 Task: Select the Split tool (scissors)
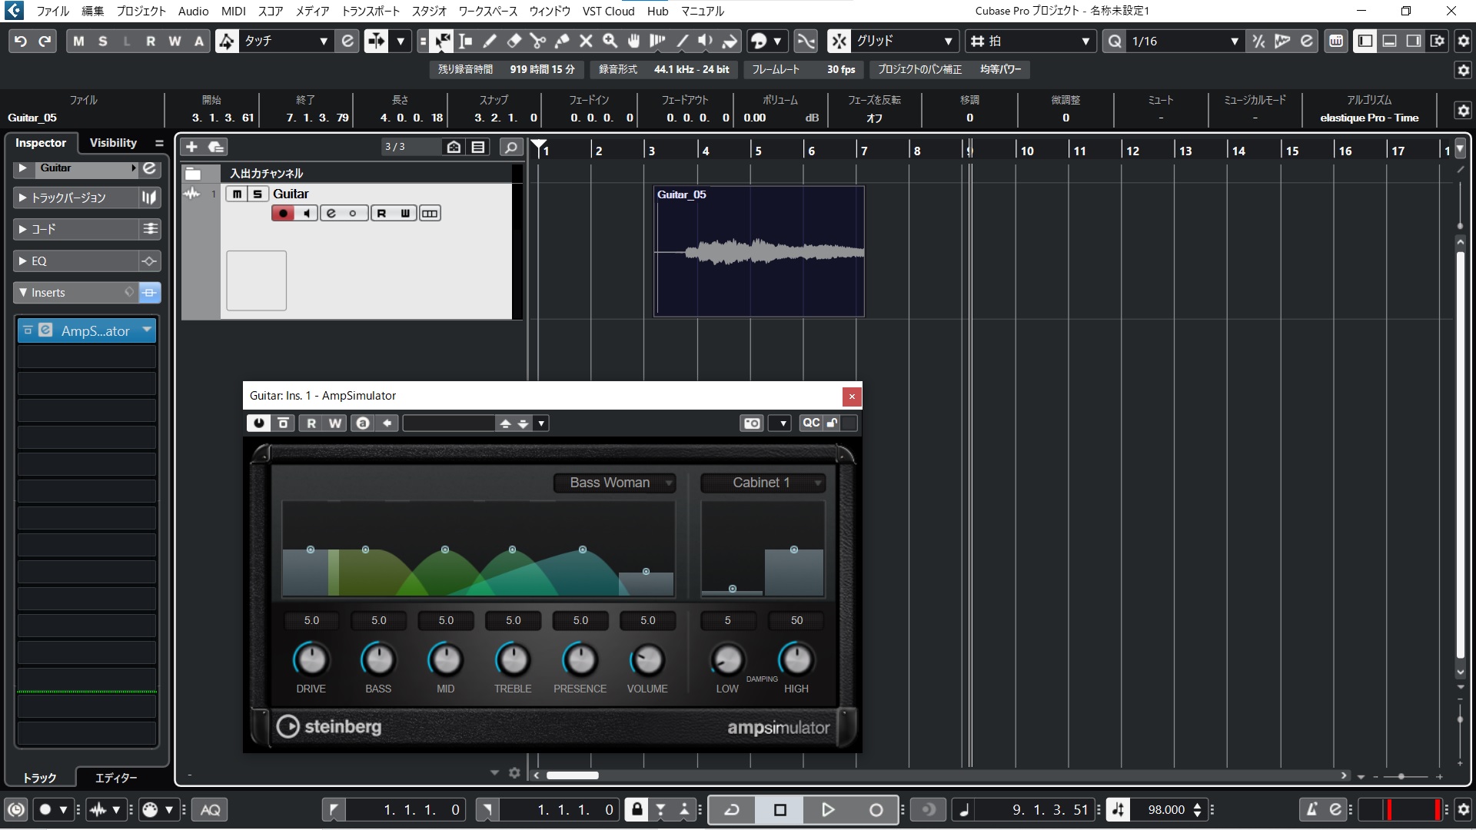click(x=537, y=41)
